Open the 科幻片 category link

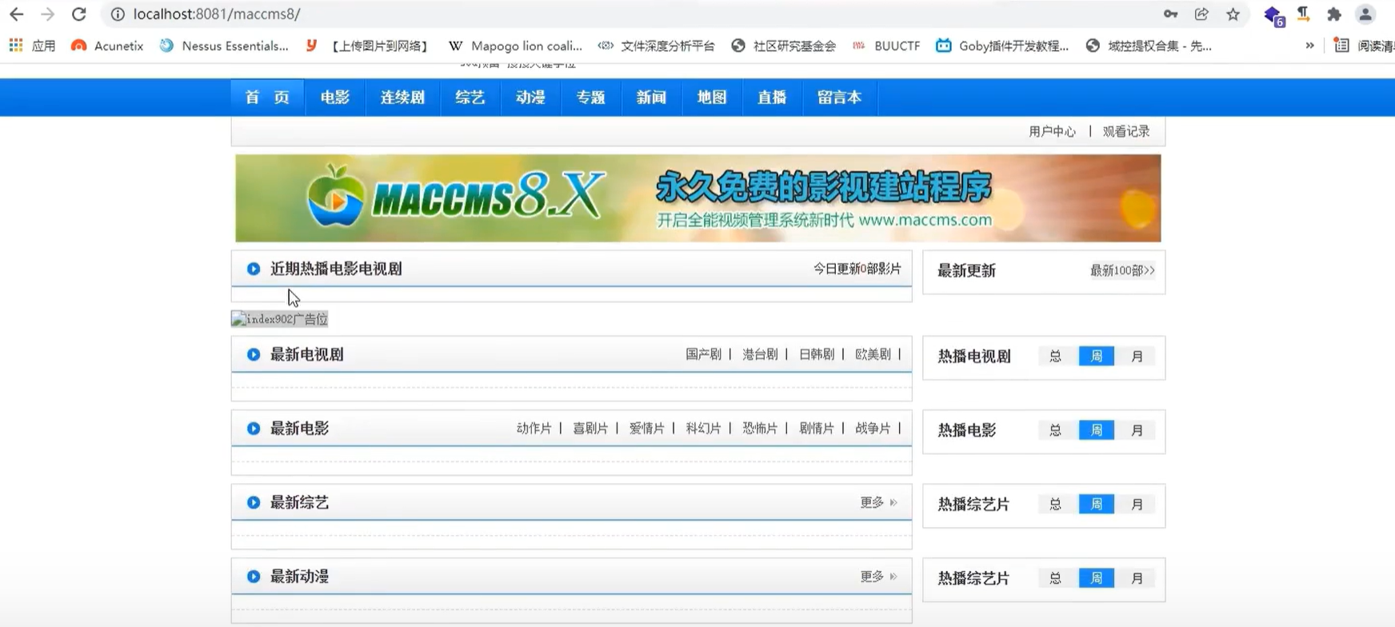click(x=703, y=429)
